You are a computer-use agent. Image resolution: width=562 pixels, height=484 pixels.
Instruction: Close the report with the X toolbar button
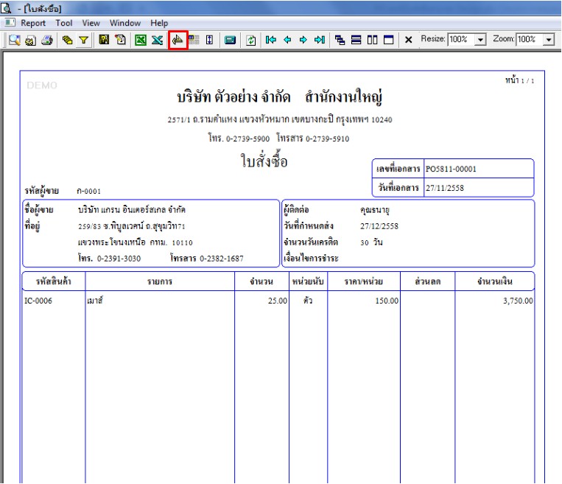click(x=408, y=40)
